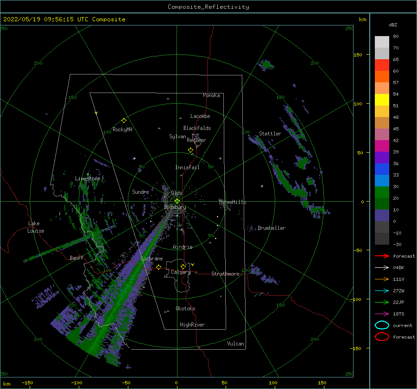Click the magenta 18TS arrow icon
The height and width of the screenshot is (389, 417).
pos(382,314)
